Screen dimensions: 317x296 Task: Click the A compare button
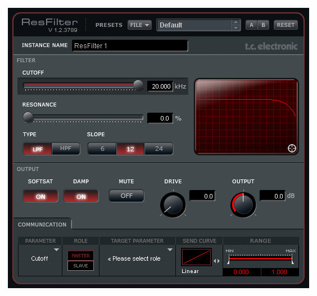[251, 25]
